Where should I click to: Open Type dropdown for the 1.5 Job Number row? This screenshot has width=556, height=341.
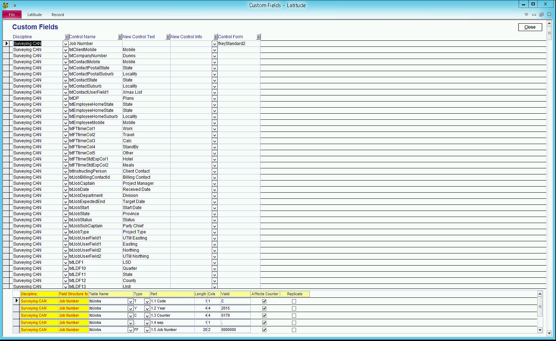point(147,330)
